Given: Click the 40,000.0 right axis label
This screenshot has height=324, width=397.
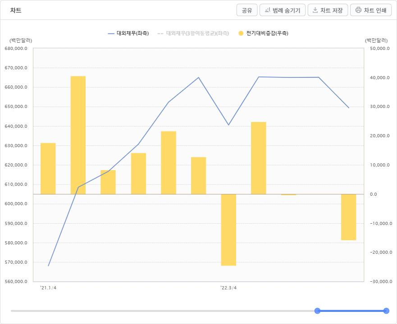Looking at the screenshot, I should point(380,78).
